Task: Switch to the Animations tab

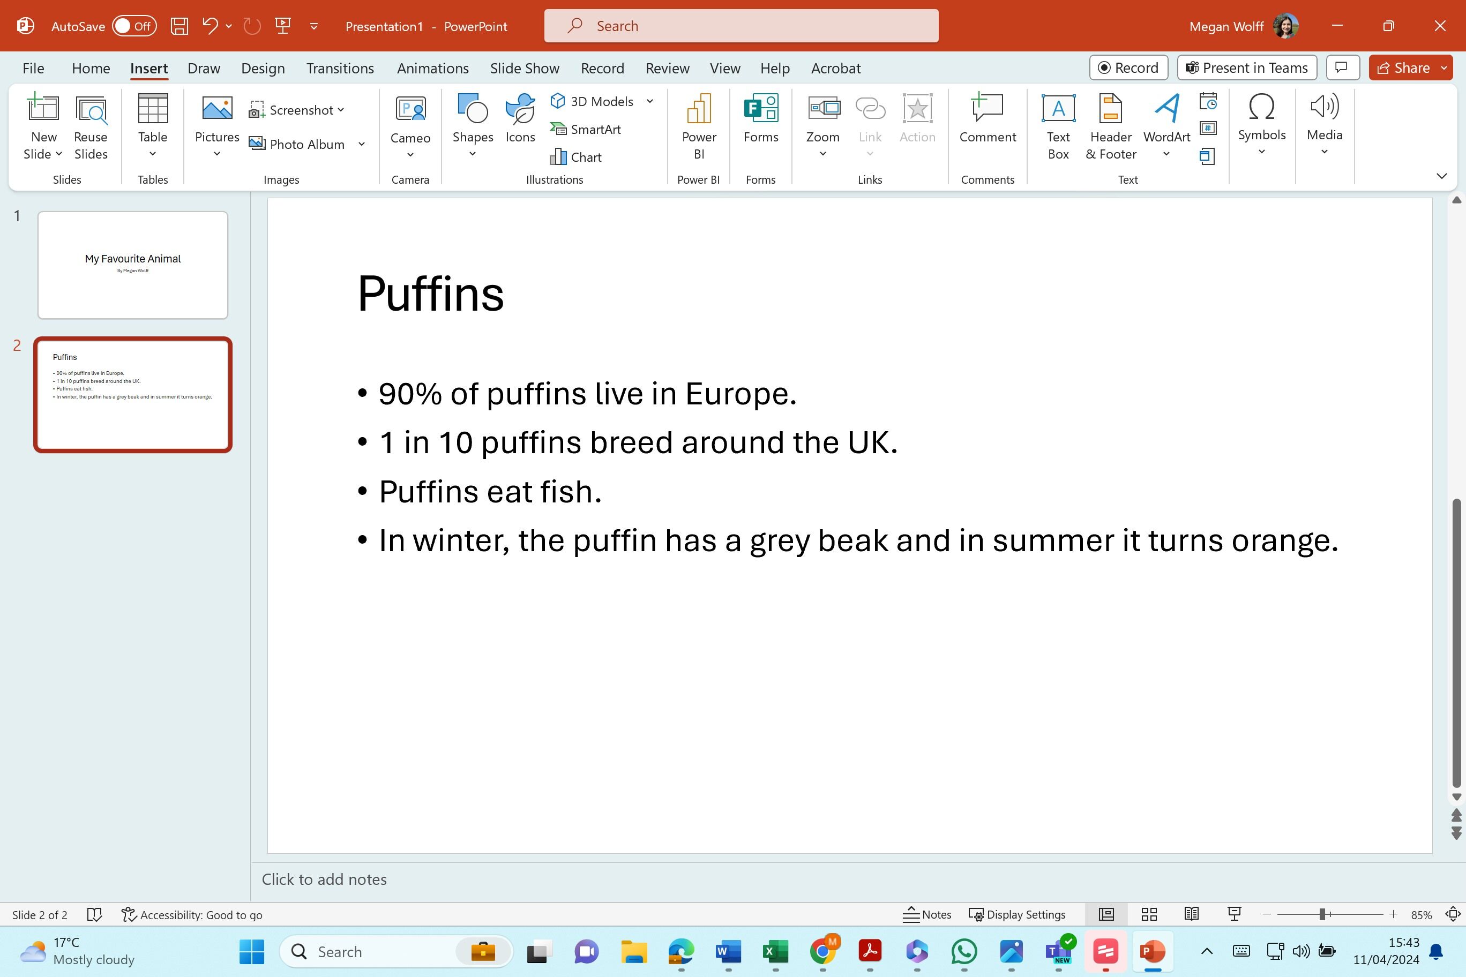Action: tap(432, 68)
